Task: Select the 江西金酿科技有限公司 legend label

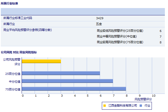Action: coord(122,106)
